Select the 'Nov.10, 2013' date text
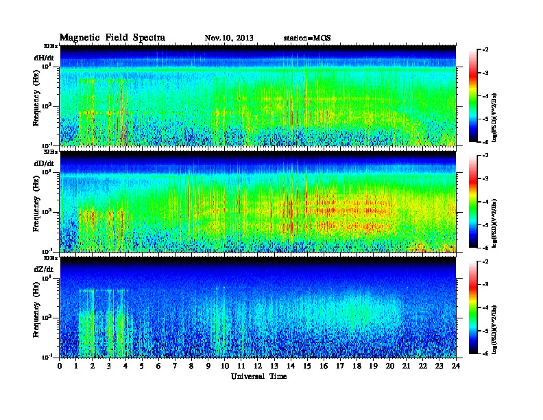The width and height of the screenshot is (543, 420). (x=229, y=38)
